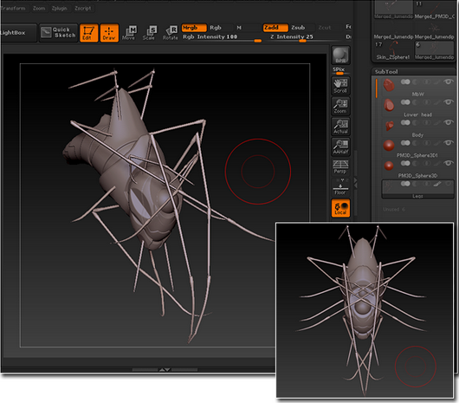Disable Local transformations button
The image size is (459, 403).
click(340, 208)
